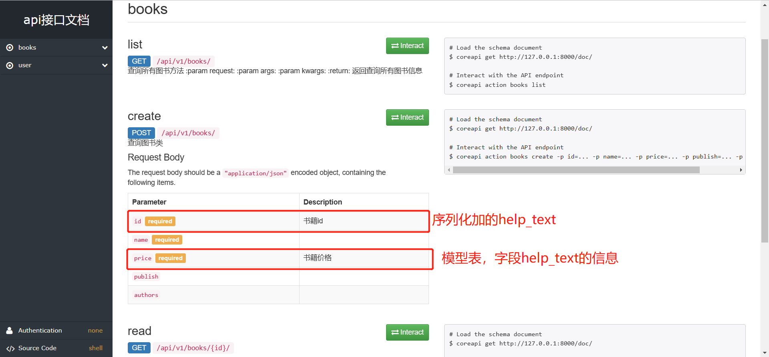This screenshot has width=769, height=357.
Task: Click Interact button for list endpoint
Action: point(407,46)
